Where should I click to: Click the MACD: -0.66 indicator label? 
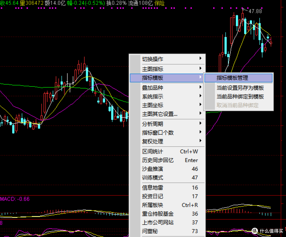click(15, 199)
